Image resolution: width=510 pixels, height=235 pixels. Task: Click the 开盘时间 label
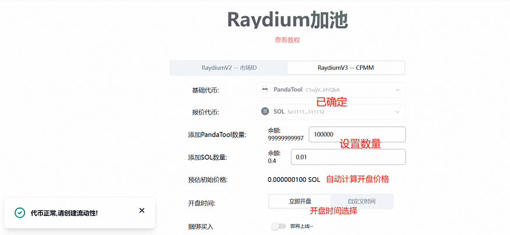tap(202, 204)
